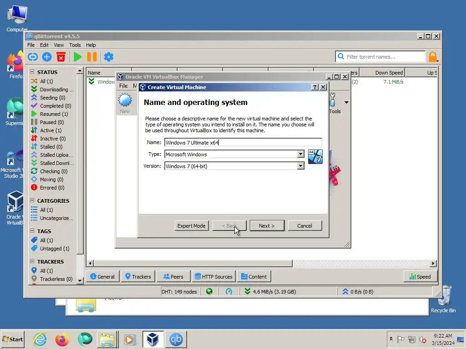The height and width of the screenshot is (349, 466).
Task: Collapse the CATEGORIES section
Action: point(32,200)
